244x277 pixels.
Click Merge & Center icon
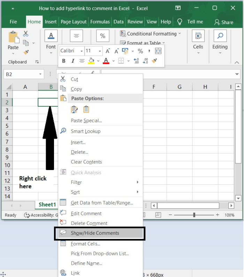click(x=158, y=51)
